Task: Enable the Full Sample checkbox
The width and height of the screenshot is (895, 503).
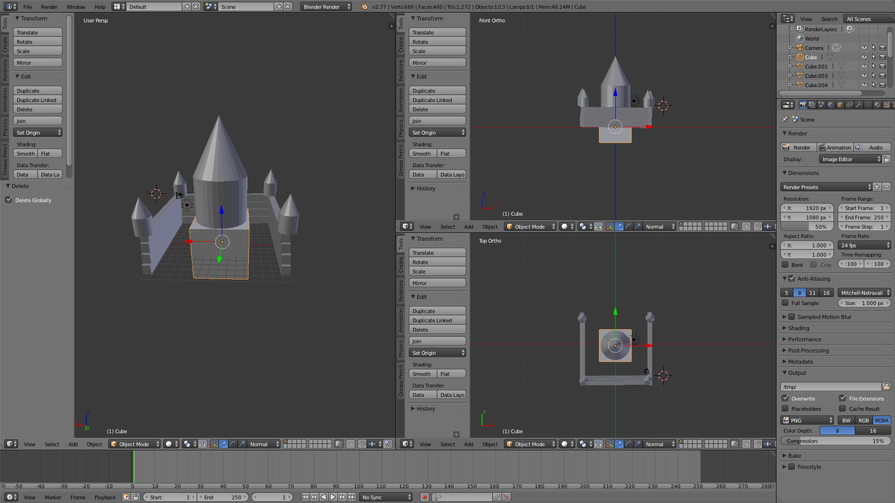Action: (786, 303)
